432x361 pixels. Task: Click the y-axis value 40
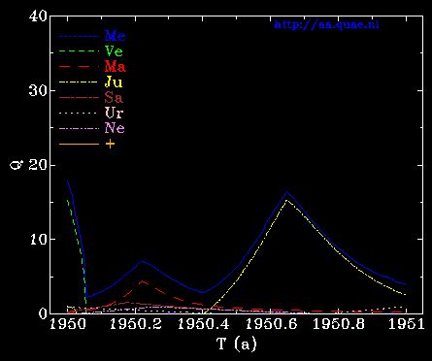38,16
